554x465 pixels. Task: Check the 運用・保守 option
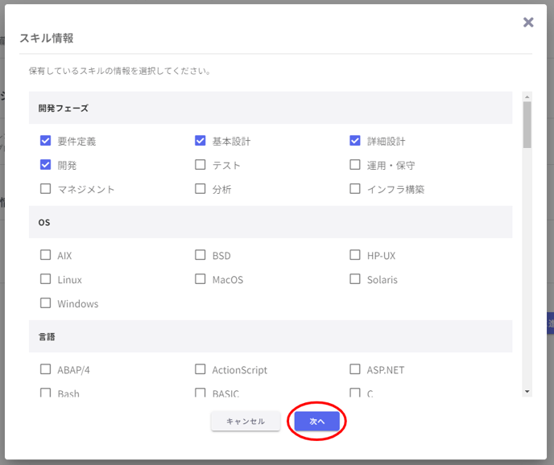click(355, 165)
